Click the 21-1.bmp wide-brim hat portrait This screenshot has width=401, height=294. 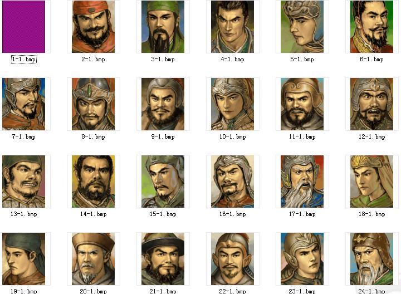[x=163, y=259]
